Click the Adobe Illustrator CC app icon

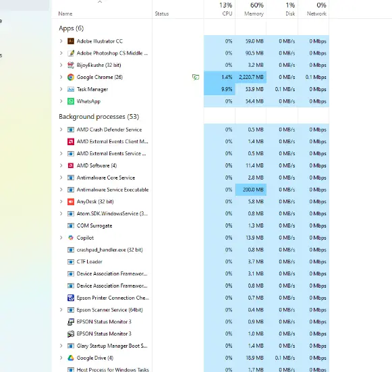(x=71, y=41)
